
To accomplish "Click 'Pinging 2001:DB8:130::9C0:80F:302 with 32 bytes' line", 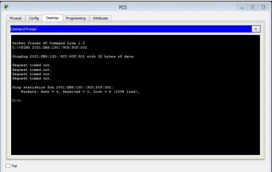I will click(x=73, y=56).
